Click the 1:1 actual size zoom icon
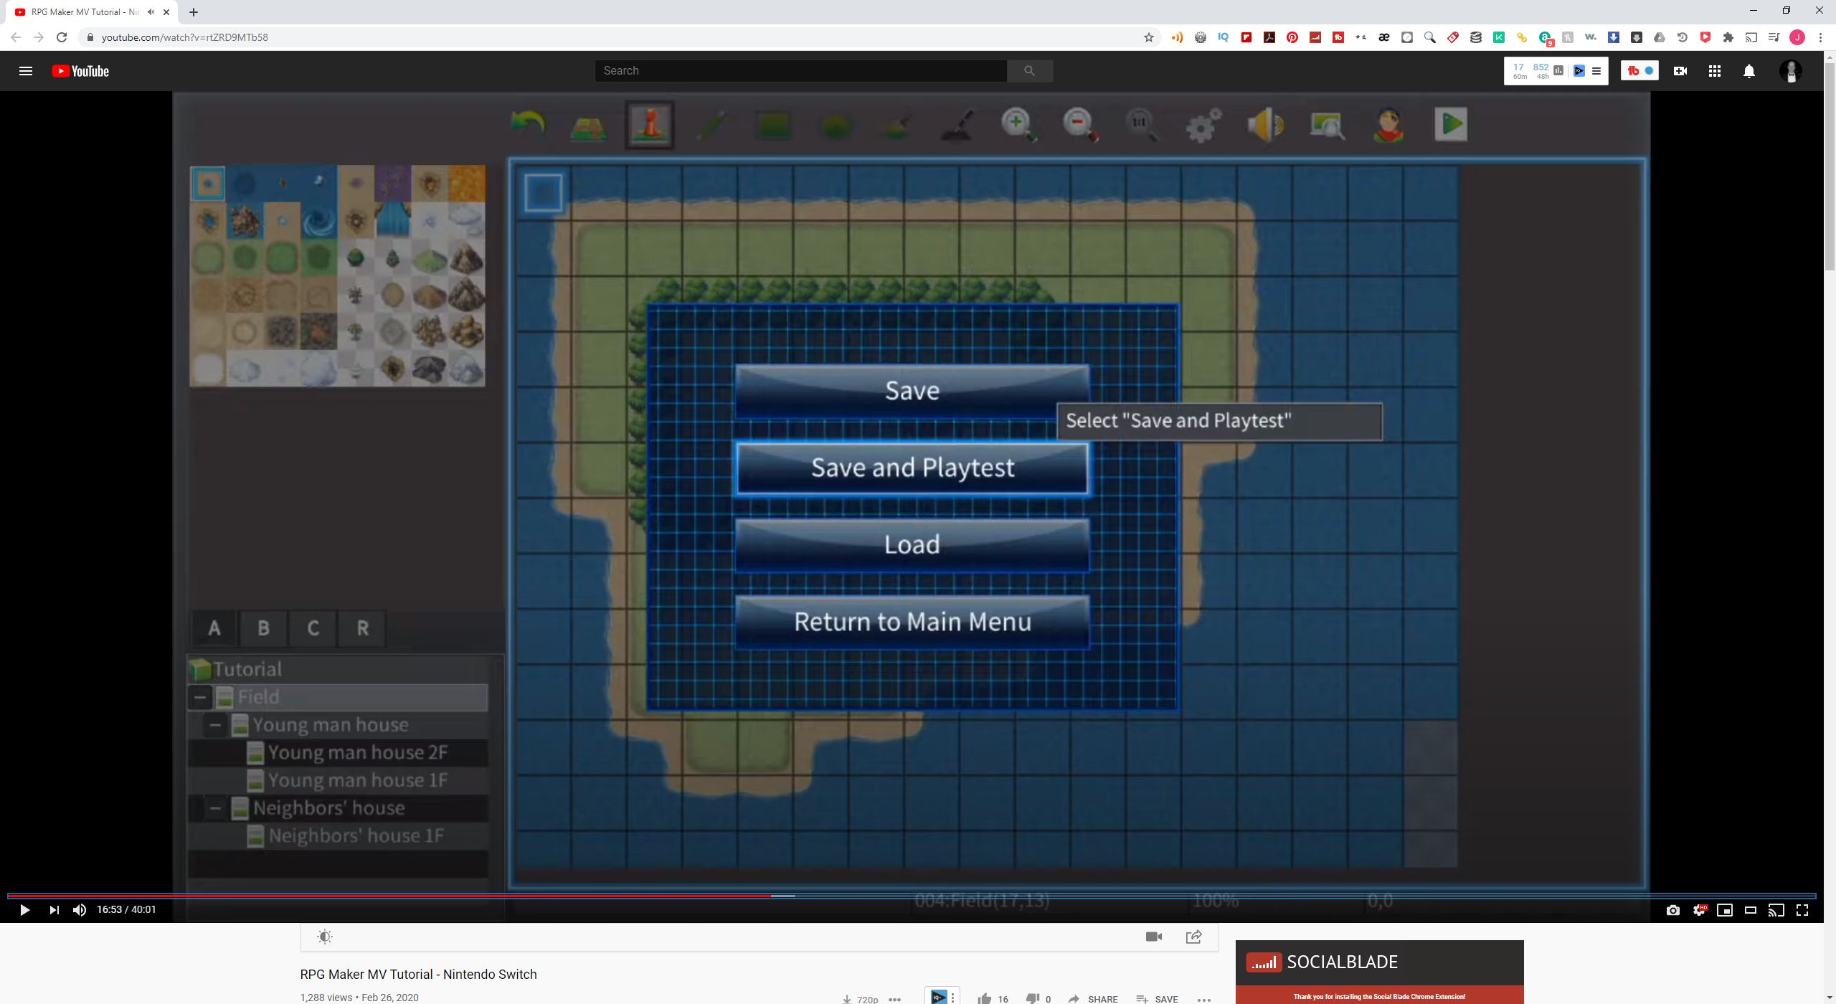This screenshot has height=1004, width=1836. (x=1142, y=125)
